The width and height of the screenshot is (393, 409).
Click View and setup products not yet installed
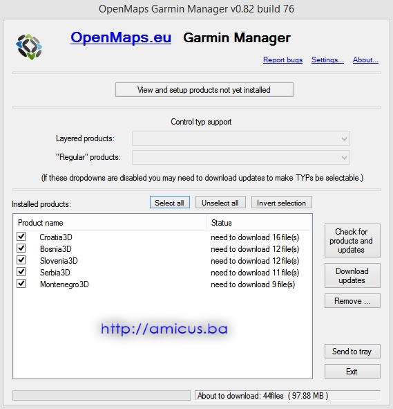(x=204, y=90)
